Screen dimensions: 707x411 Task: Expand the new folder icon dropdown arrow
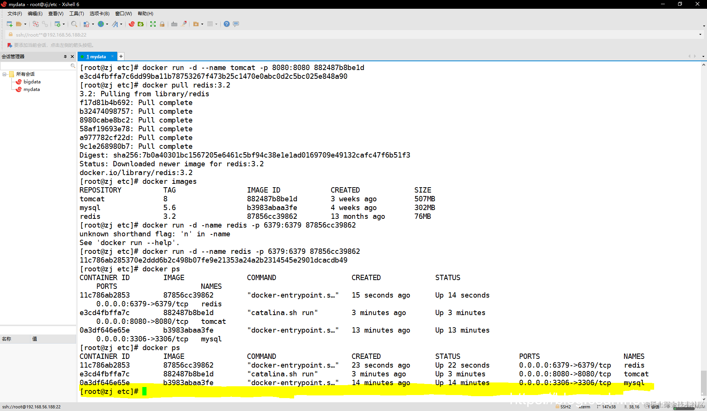(202, 24)
